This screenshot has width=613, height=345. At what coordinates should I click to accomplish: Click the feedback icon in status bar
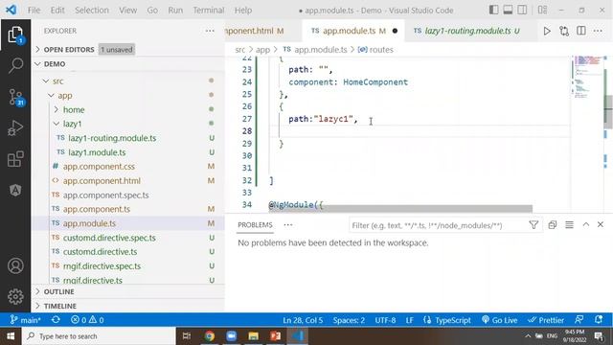(579, 319)
